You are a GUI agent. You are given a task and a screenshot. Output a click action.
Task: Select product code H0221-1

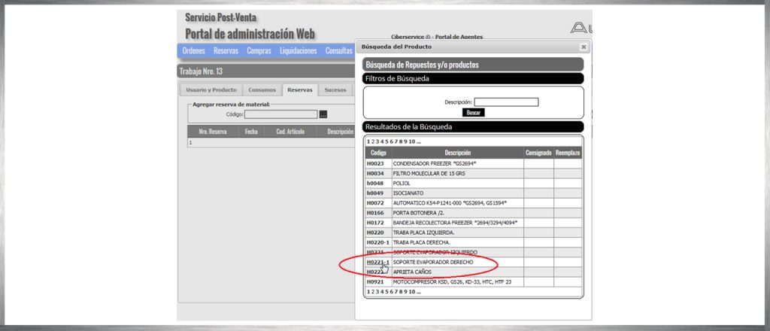[x=378, y=262]
